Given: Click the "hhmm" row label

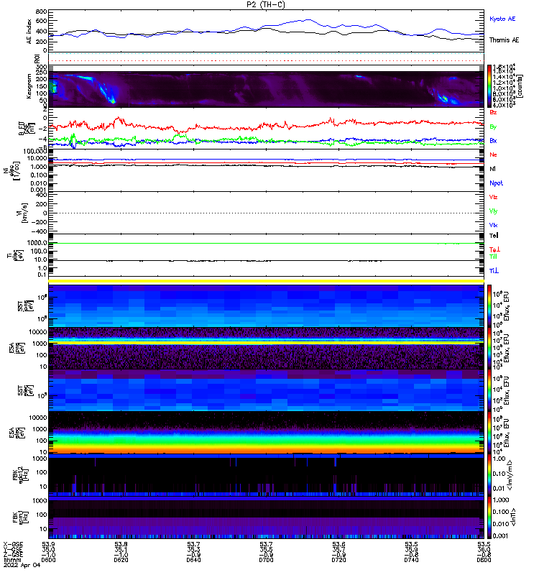Looking at the screenshot, I should 12,560.
